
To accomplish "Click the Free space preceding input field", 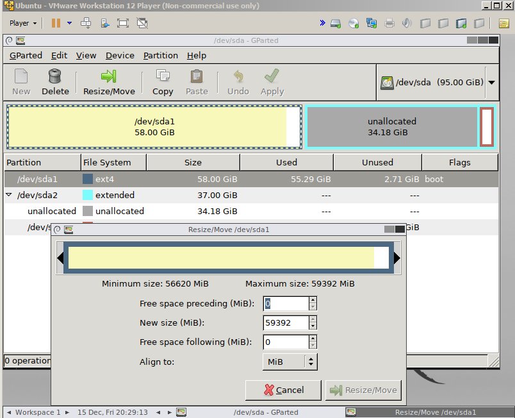I will click(x=286, y=303).
